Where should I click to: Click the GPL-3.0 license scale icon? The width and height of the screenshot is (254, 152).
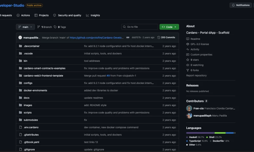188,44
